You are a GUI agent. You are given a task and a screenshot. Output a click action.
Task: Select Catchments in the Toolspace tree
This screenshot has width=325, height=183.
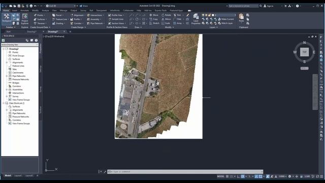[x=18, y=73]
